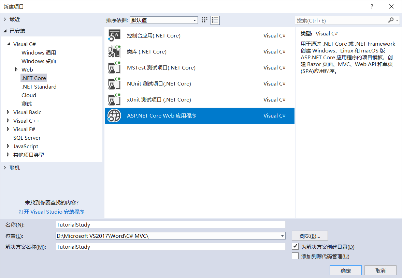The image size is (402, 278).
Task: Select xUnit 测试项目 (.NET Core) template name
Action: click(159, 99)
